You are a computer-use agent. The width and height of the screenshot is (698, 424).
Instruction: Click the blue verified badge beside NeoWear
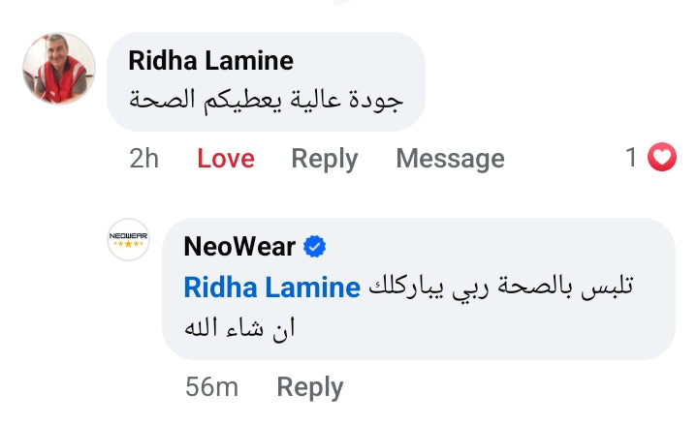click(315, 248)
